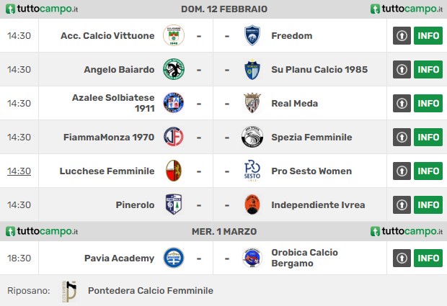Open INFO for Pavia Academy match

pos(428,258)
